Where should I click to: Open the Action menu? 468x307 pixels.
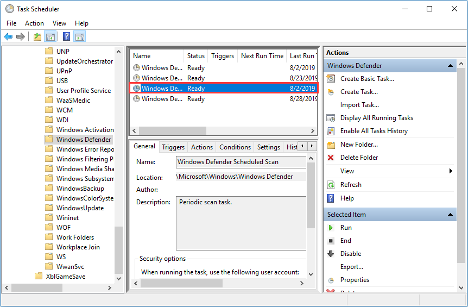(x=34, y=23)
